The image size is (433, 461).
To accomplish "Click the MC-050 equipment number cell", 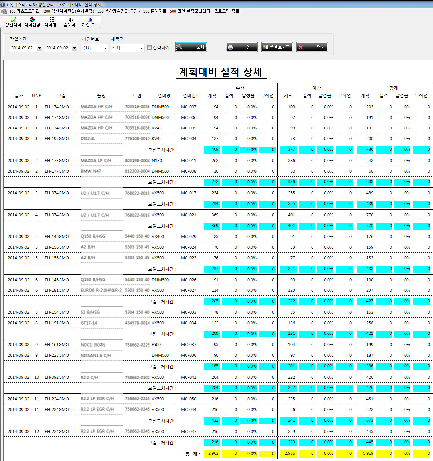I will pos(189,399).
